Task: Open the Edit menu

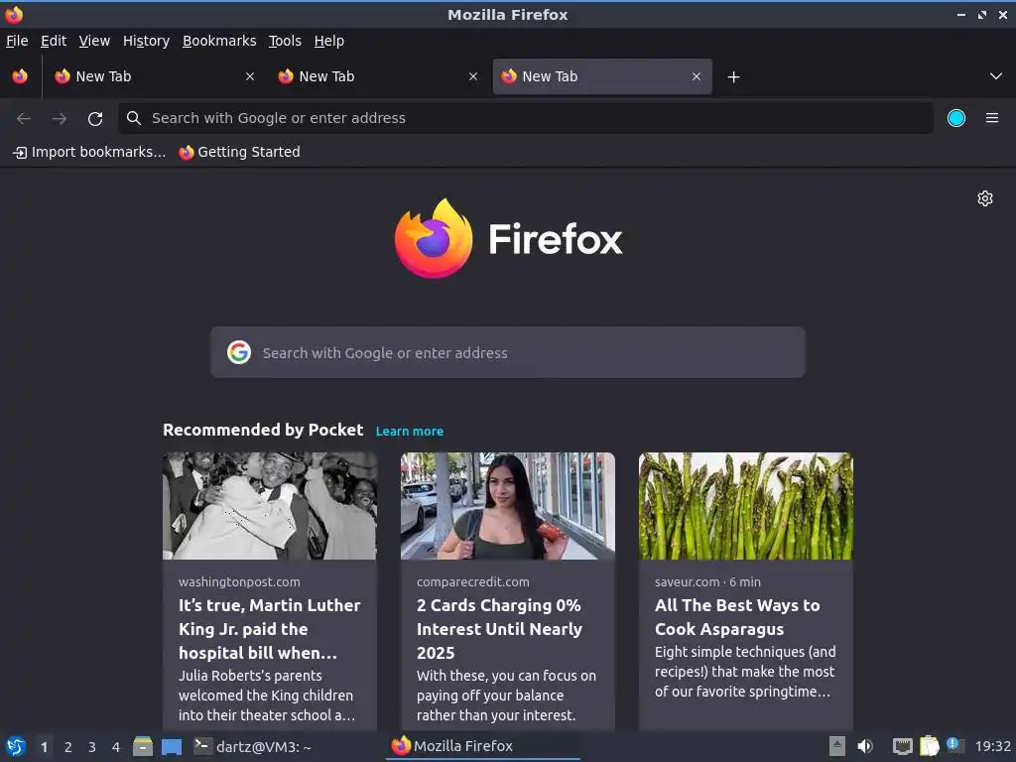Action: [x=54, y=41]
